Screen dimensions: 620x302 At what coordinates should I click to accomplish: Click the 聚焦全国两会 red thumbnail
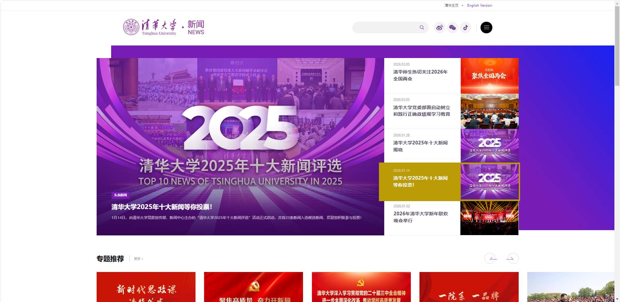(489, 75)
